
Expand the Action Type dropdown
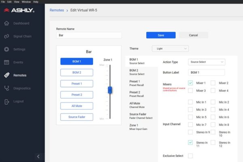coord(207,62)
